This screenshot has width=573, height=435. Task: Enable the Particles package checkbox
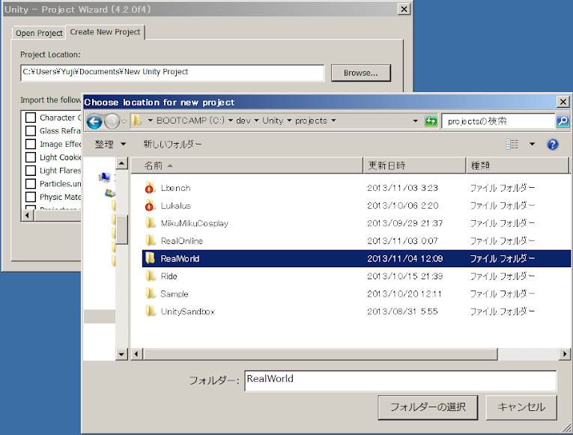click(x=31, y=183)
